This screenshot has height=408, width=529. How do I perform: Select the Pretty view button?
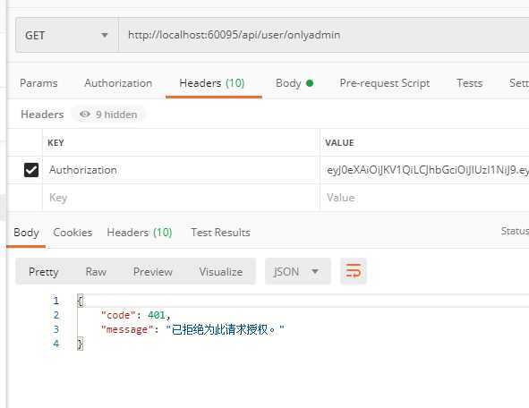[x=44, y=272]
